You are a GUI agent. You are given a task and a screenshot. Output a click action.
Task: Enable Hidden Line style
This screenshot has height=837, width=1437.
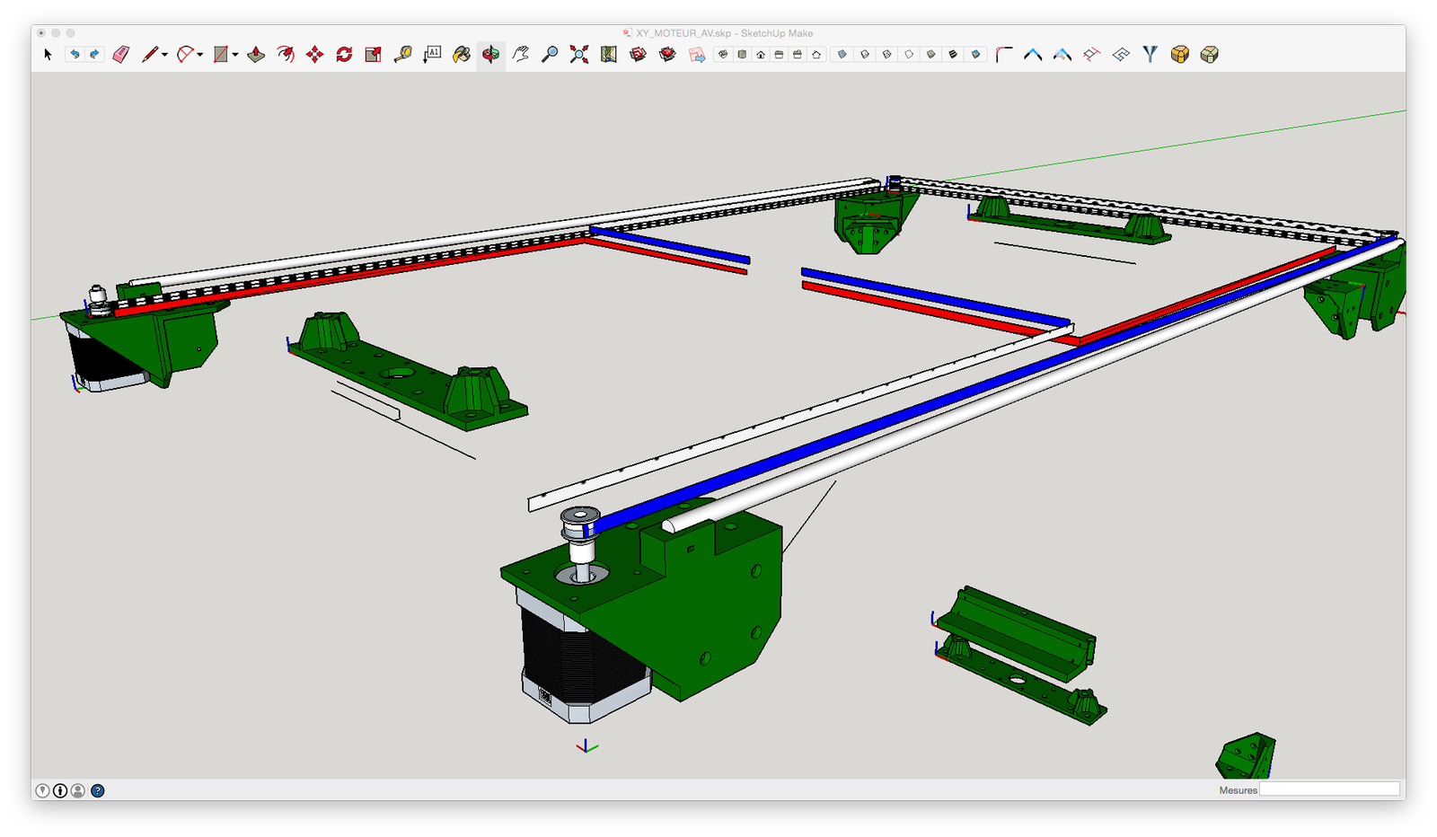coord(909,55)
